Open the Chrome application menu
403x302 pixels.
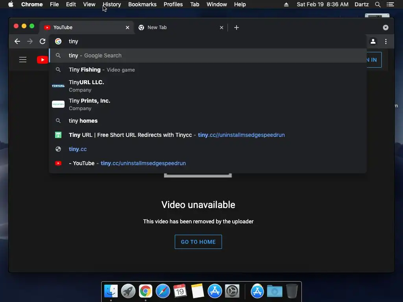[32, 4]
